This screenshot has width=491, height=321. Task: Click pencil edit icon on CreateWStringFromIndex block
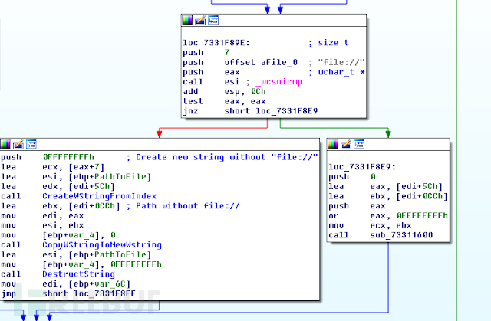click(x=18, y=143)
